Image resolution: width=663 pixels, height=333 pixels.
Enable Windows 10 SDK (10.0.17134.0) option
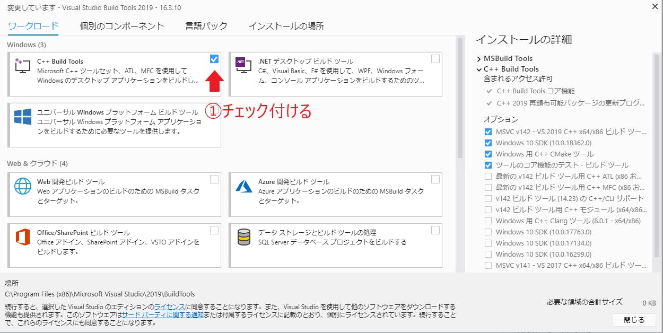click(x=488, y=243)
